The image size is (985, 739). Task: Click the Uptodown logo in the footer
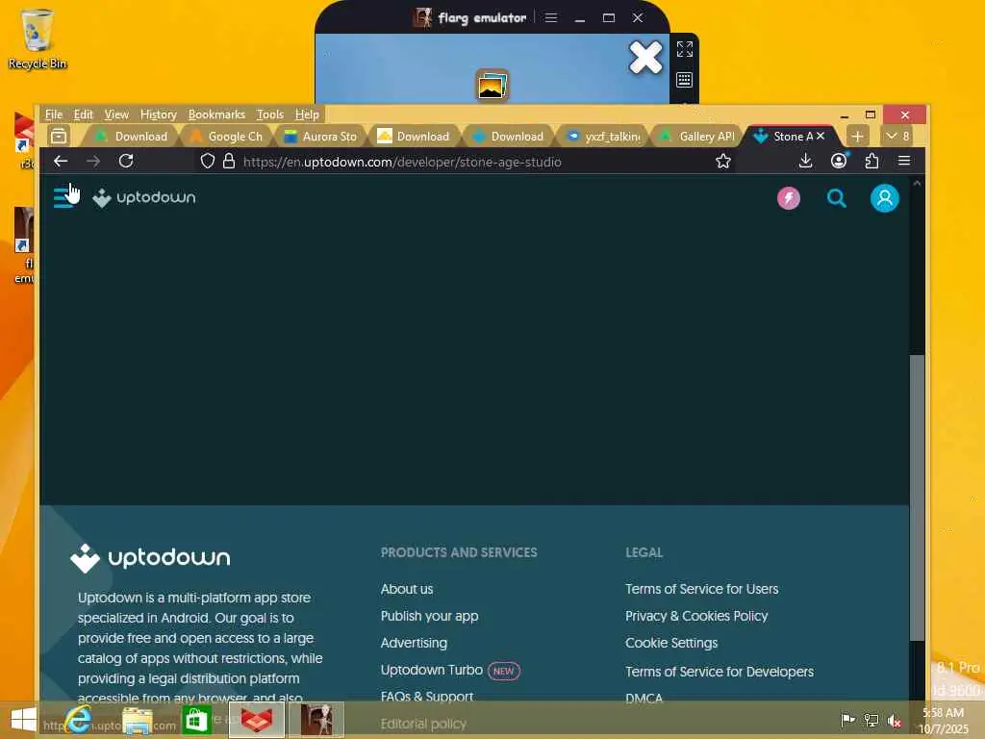(x=150, y=558)
